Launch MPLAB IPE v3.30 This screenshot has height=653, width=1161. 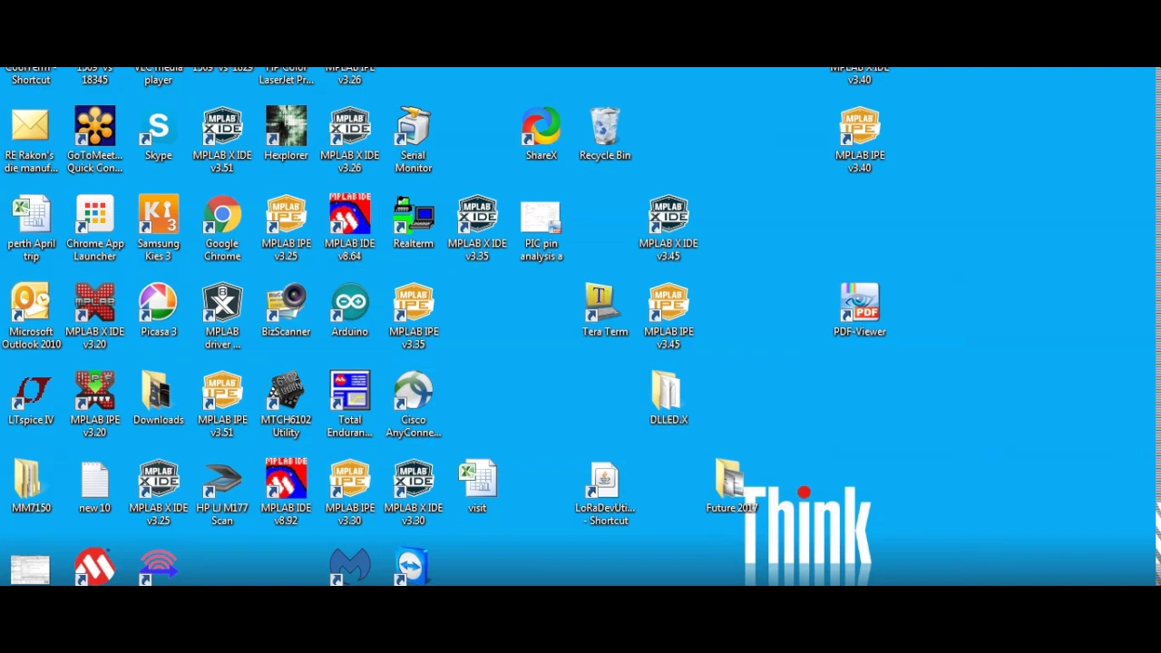(350, 492)
